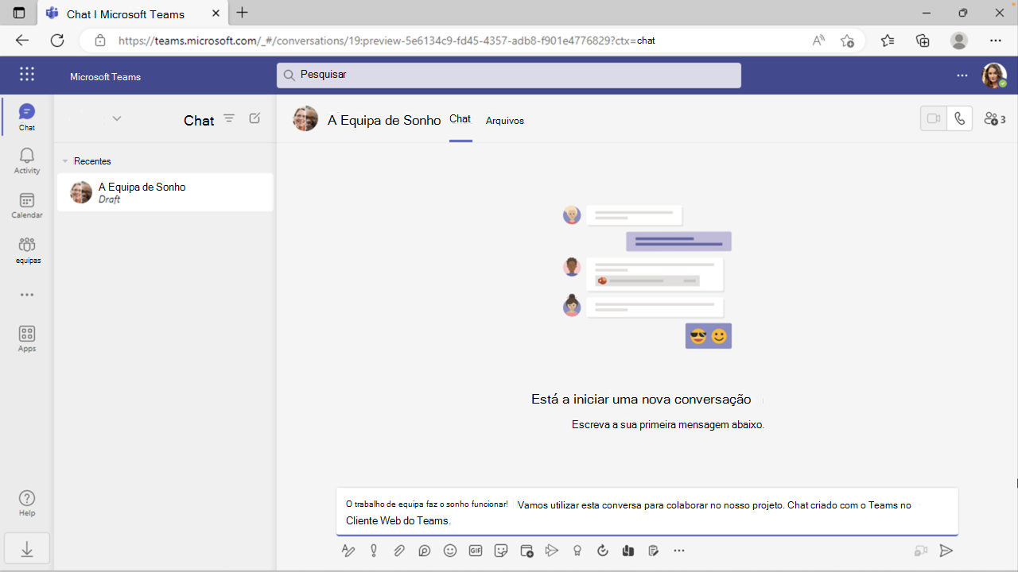Screen dimensions: 1018x572
Task: Start an audio call
Action: click(960, 119)
